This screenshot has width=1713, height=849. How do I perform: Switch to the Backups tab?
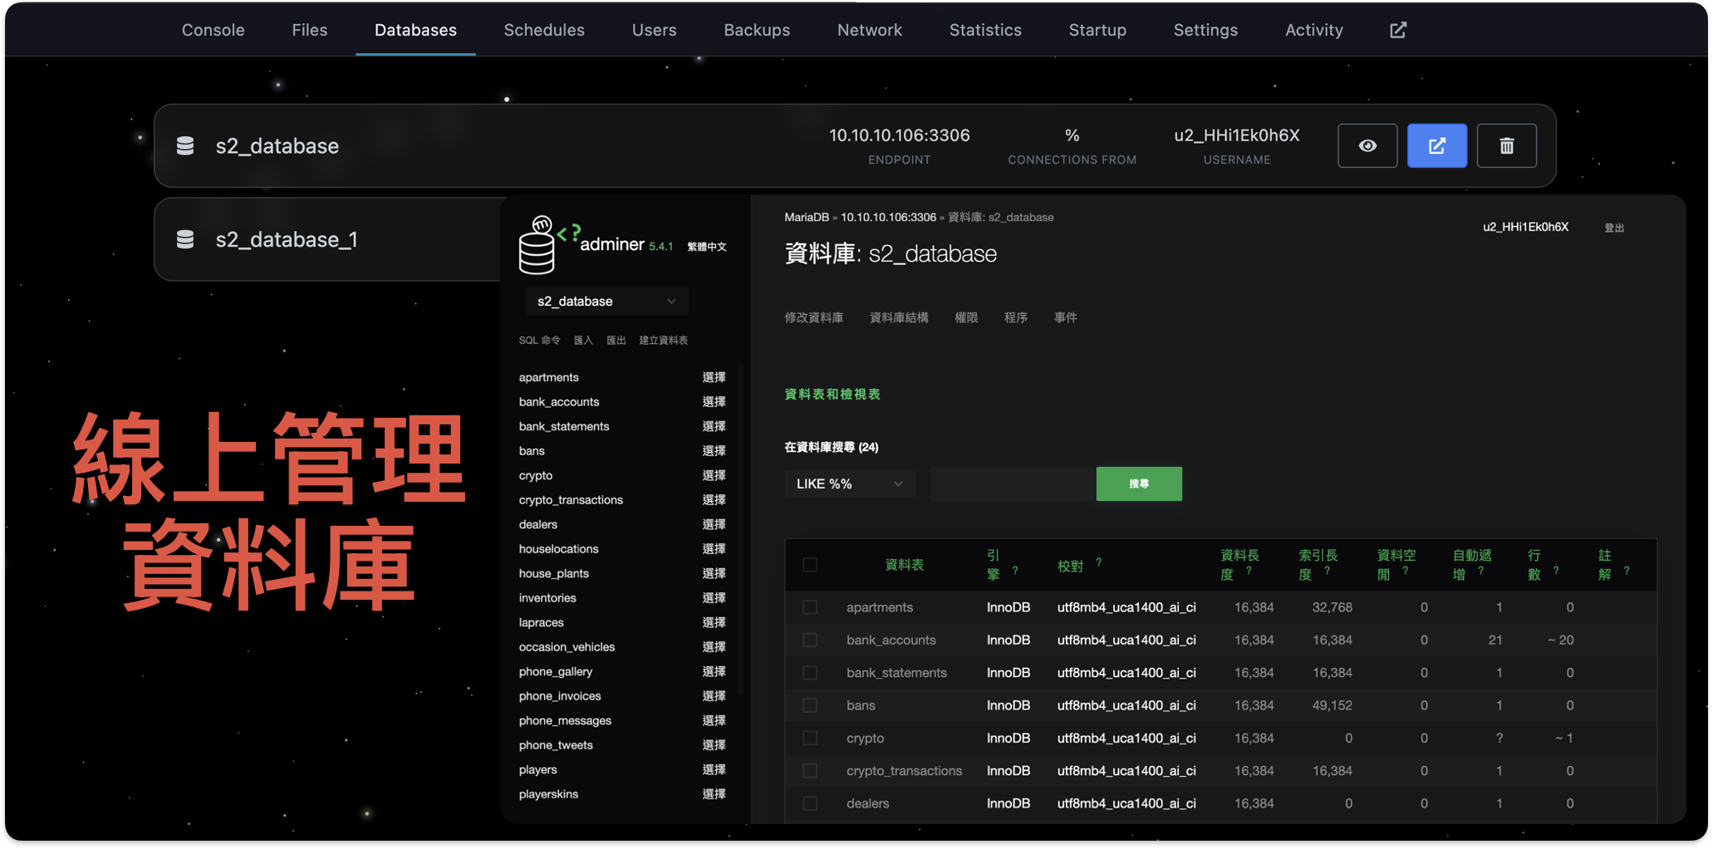tap(756, 30)
